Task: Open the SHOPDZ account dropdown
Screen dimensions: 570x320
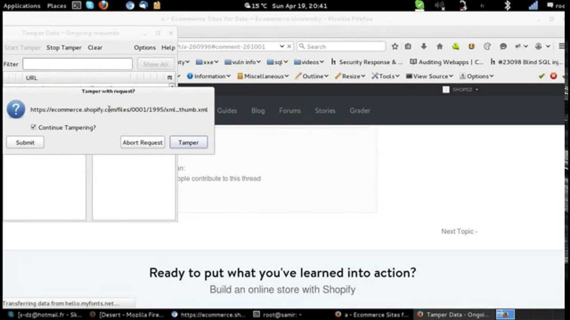Action: click(x=461, y=89)
